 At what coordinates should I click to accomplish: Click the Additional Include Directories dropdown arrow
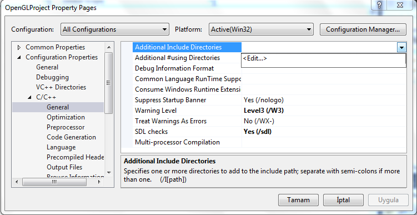(401, 48)
